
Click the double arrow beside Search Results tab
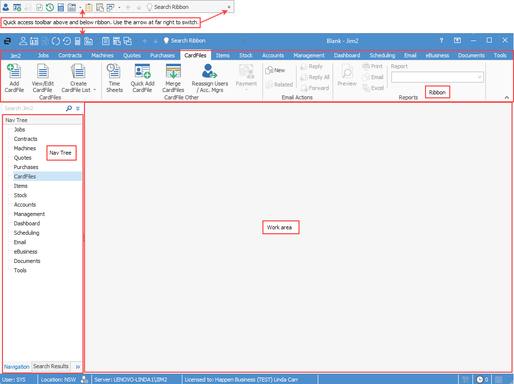pos(78,367)
